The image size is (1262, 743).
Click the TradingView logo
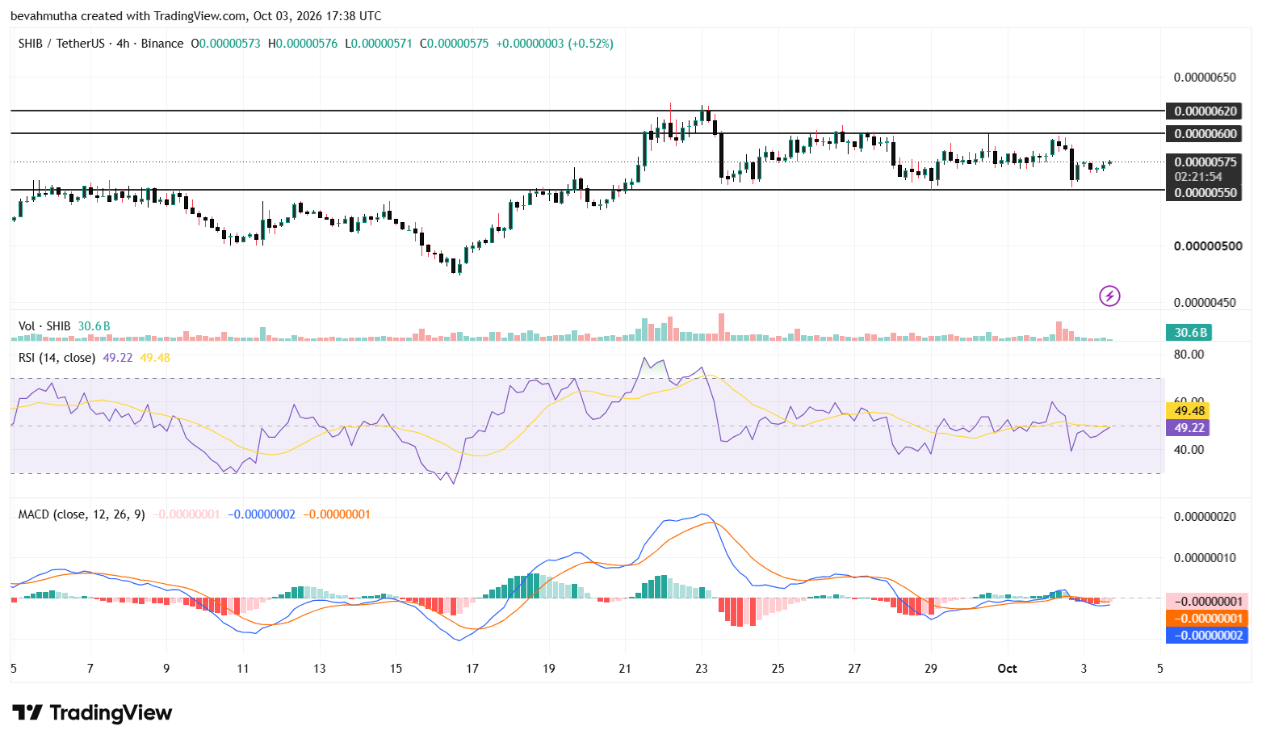point(92,712)
